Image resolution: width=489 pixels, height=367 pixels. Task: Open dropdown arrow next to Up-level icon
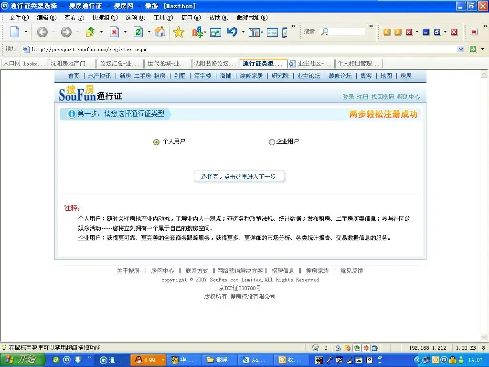pyautogui.click(x=101, y=32)
